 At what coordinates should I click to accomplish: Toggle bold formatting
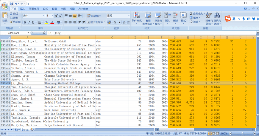pyautogui.click(x=25, y=22)
